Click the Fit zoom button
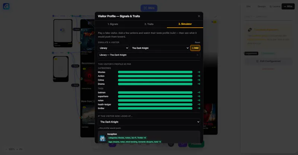This screenshot has height=155, width=298. click(21, 149)
